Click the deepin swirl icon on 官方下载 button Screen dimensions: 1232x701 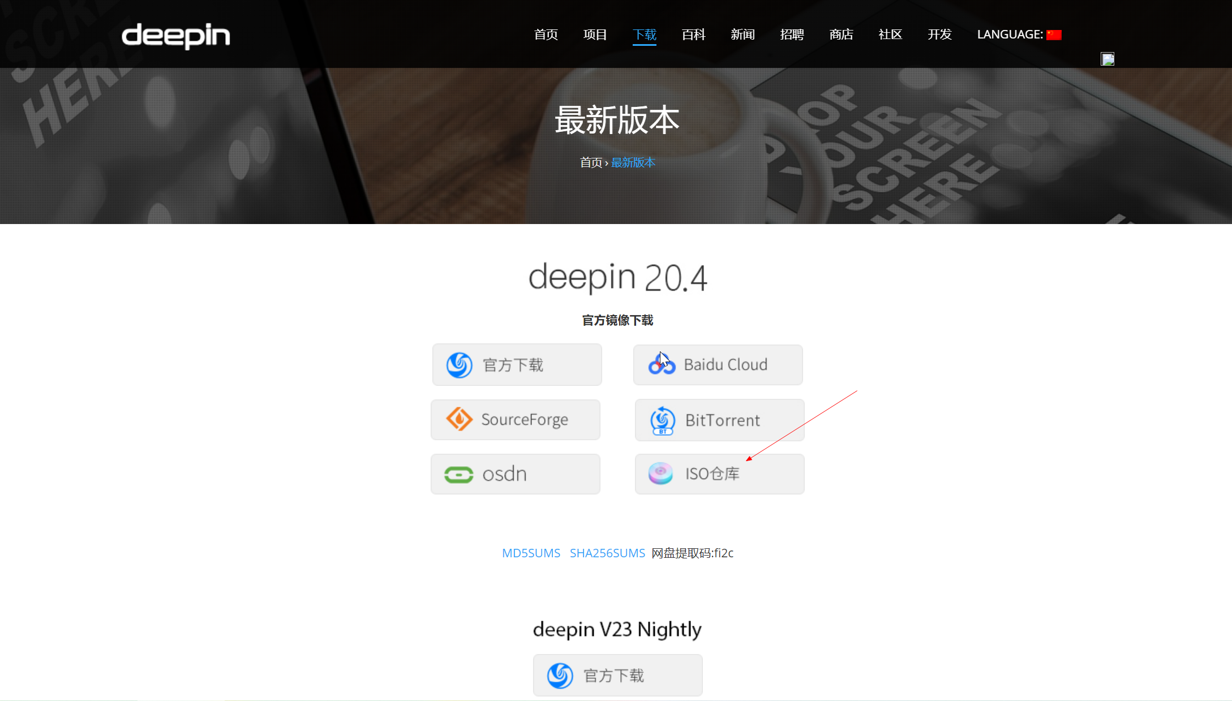pos(460,364)
